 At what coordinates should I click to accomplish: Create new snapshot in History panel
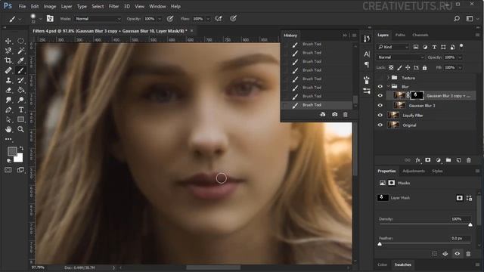pyautogui.click(x=334, y=114)
